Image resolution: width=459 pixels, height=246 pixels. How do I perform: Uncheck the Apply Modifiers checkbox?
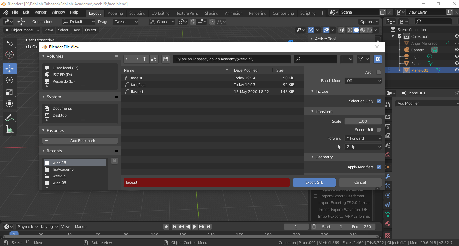pos(379,167)
